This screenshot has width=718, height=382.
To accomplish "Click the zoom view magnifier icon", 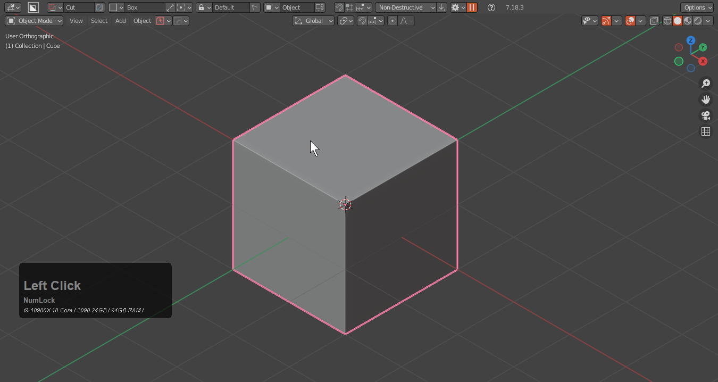I will coord(706,84).
